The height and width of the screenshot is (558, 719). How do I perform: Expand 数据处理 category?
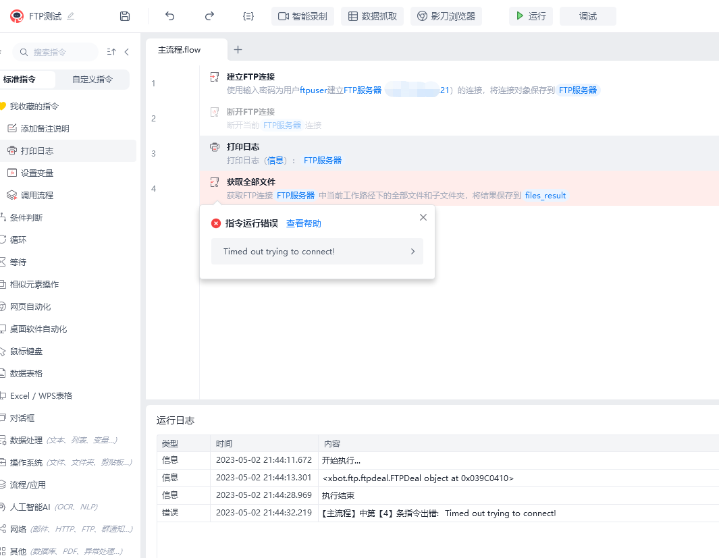coord(26,441)
